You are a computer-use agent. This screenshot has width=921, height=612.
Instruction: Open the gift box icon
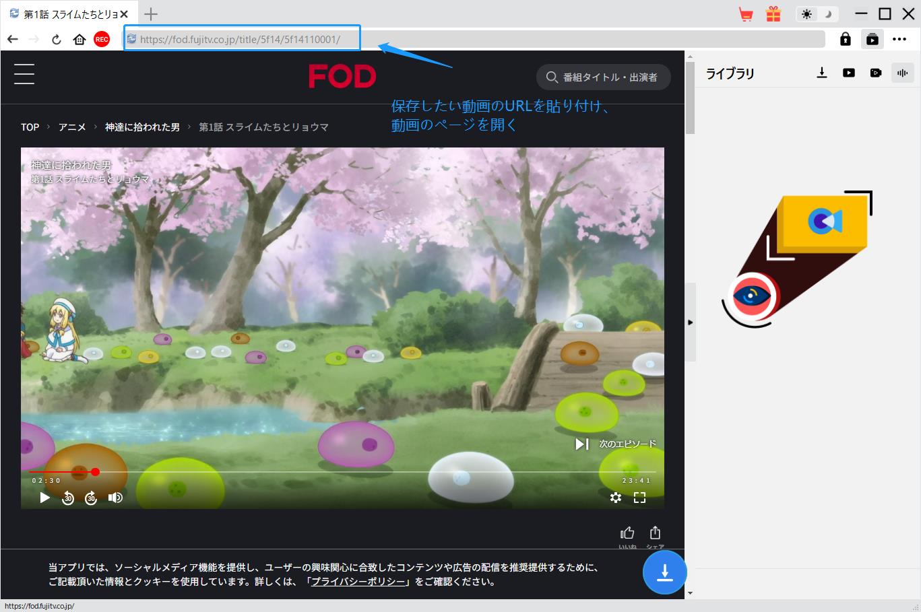tap(773, 13)
